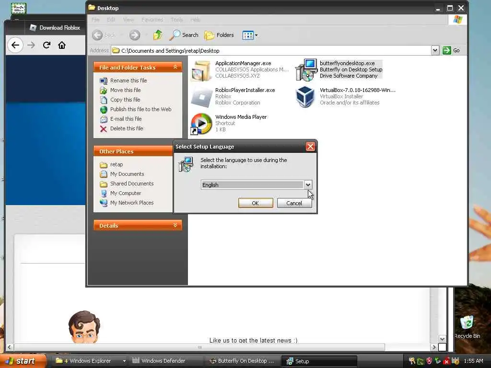This screenshot has height=368, width=491.
Task: Click the ApplicationManager.exe file name
Action: click(243, 63)
